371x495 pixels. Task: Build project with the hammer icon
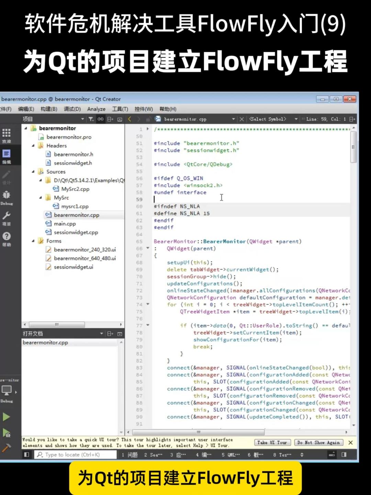coord(6,448)
